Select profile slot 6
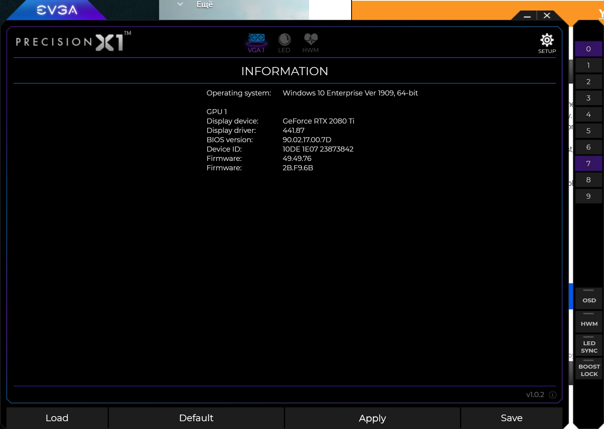 tap(588, 147)
